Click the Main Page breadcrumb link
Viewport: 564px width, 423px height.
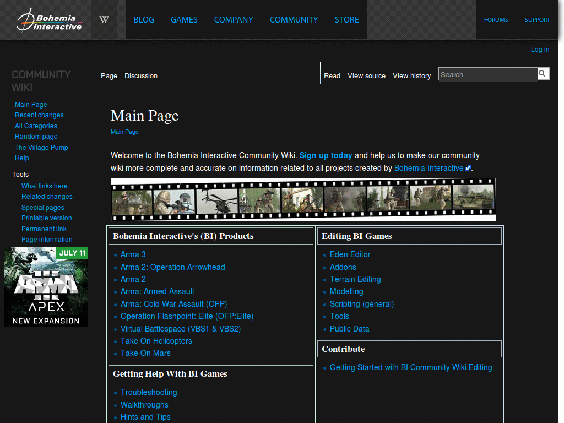coord(124,132)
